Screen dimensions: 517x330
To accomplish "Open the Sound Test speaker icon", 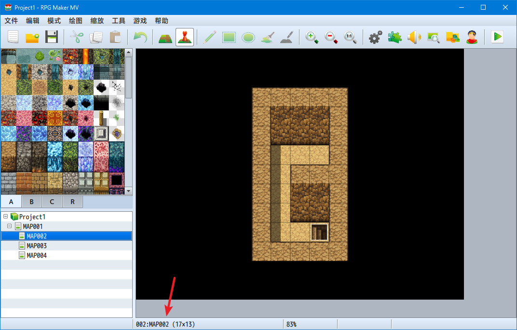I will pos(414,37).
